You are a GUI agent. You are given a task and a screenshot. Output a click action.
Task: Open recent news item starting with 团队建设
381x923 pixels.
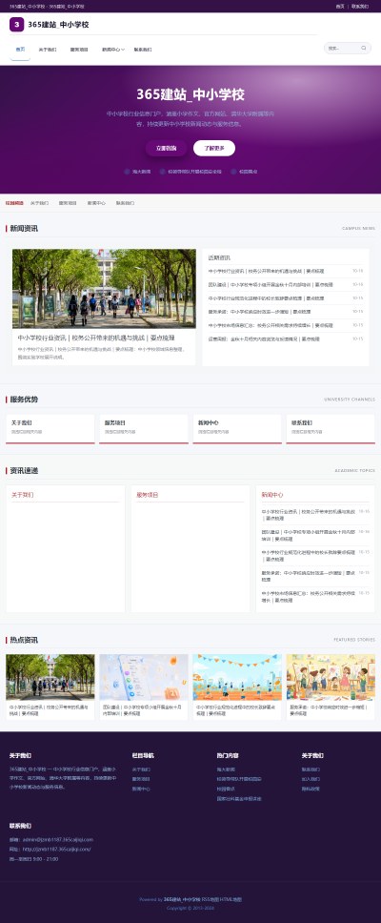(x=271, y=285)
